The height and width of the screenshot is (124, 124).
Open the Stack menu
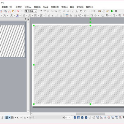46,7
